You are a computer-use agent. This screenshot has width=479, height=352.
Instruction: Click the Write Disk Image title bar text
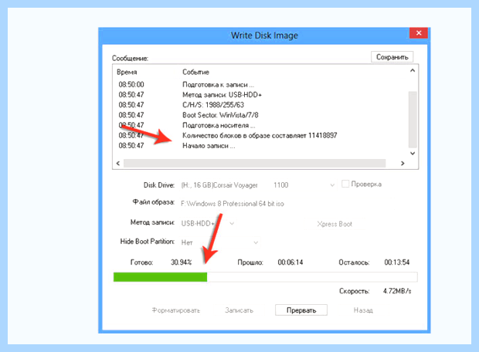point(264,36)
